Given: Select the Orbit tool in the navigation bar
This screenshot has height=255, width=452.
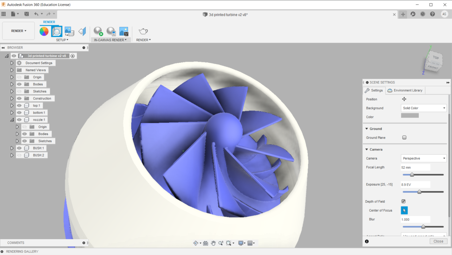Looking at the screenshot, I should click(x=195, y=243).
